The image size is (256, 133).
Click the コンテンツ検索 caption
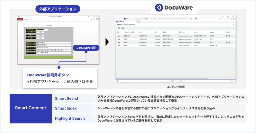tap(175, 87)
